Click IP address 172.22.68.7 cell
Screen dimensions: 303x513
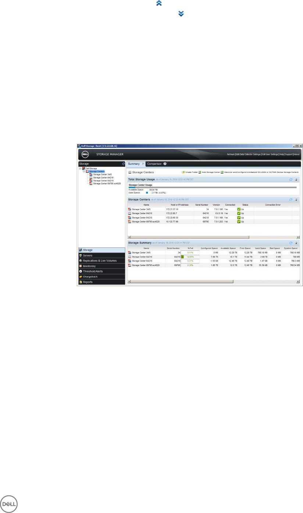click(x=172, y=213)
